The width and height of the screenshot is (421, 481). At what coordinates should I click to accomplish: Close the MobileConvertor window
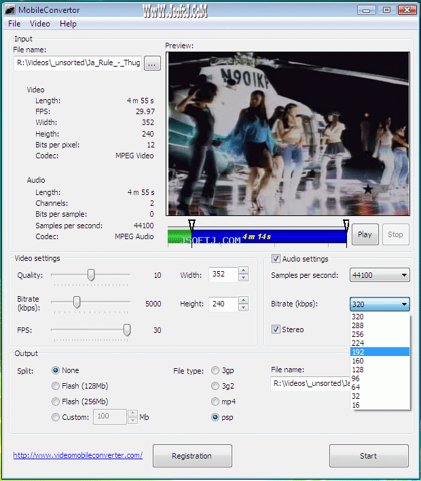407,10
